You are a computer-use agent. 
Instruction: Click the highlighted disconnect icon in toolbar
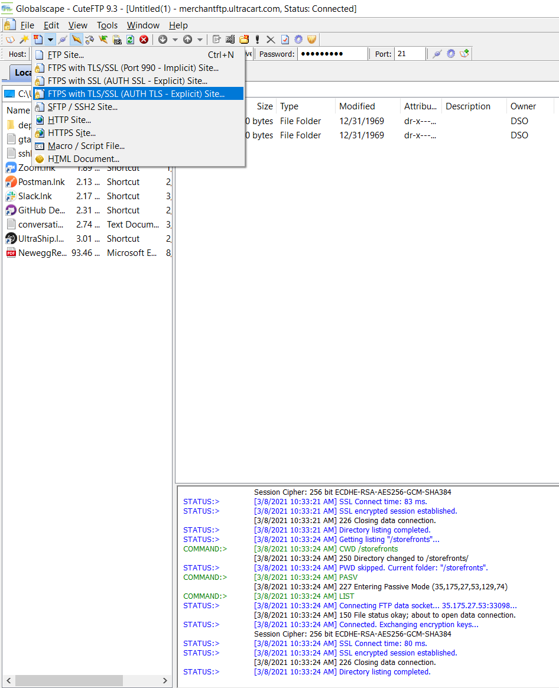coord(76,40)
